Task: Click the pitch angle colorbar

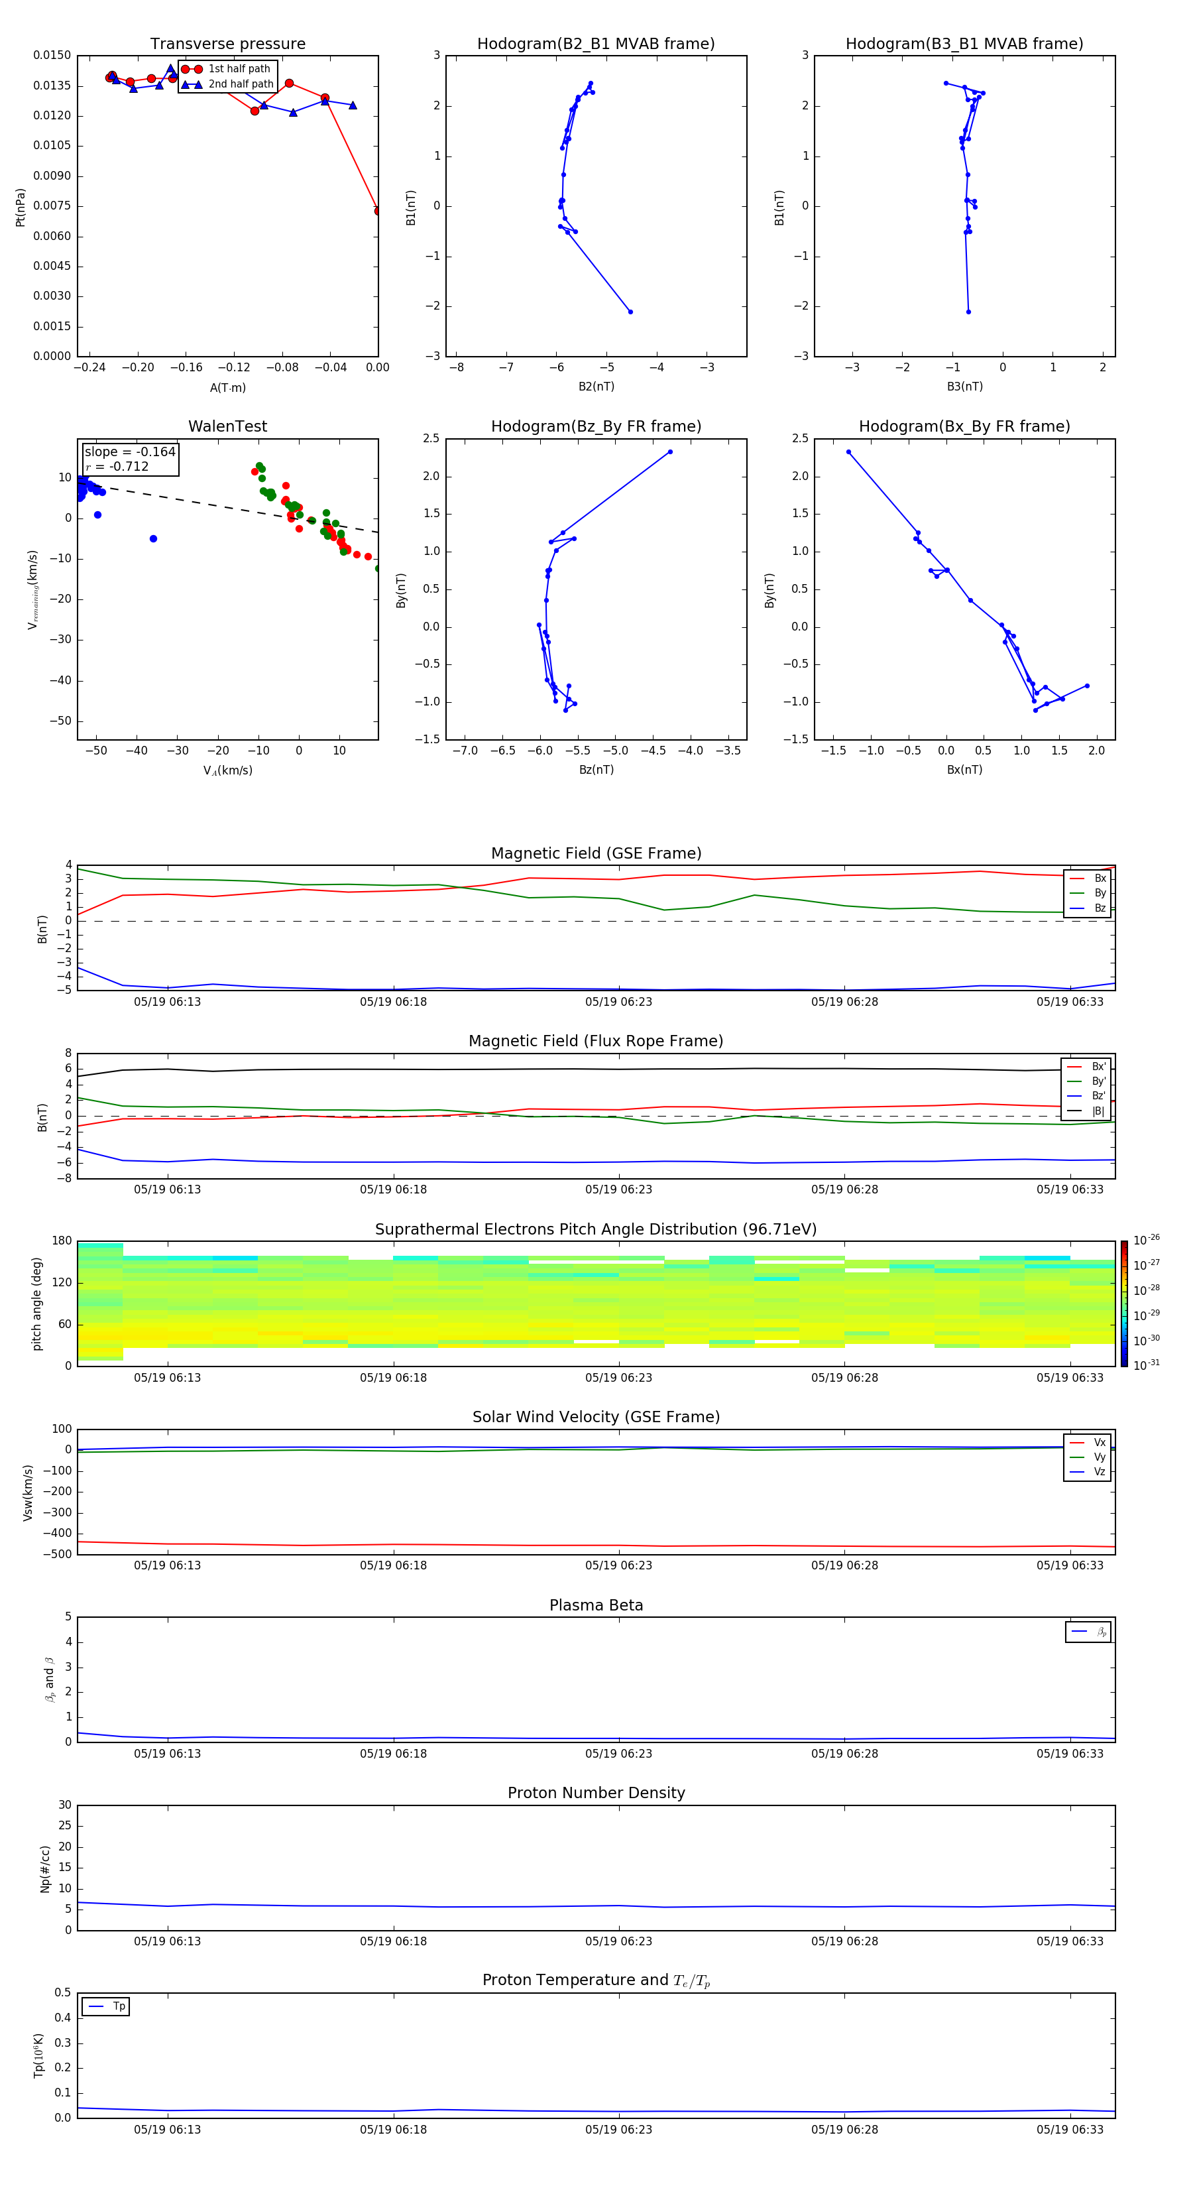Action: (x=1124, y=1303)
